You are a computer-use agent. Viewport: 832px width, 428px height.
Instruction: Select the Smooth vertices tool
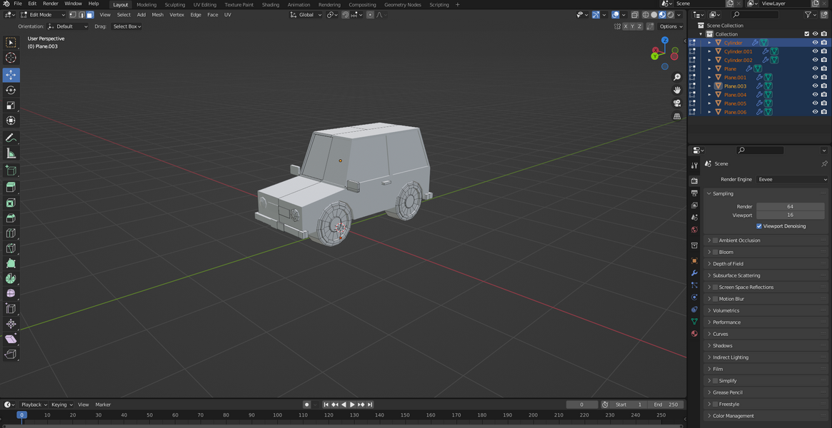(x=11, y=293)
